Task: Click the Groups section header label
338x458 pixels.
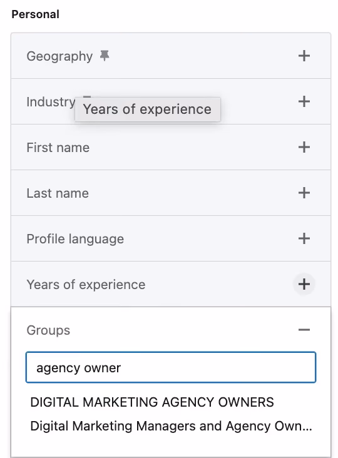Action: coord(48,330)
